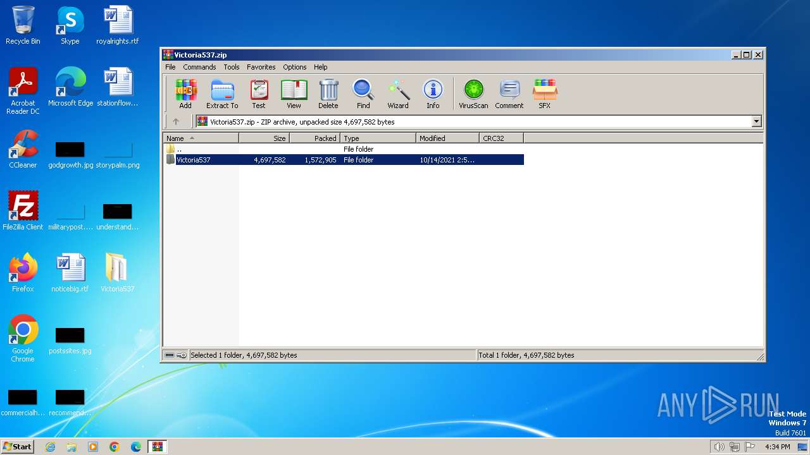810x455 pixels.
Task: Open the Help menu
Action: (321, 67)
